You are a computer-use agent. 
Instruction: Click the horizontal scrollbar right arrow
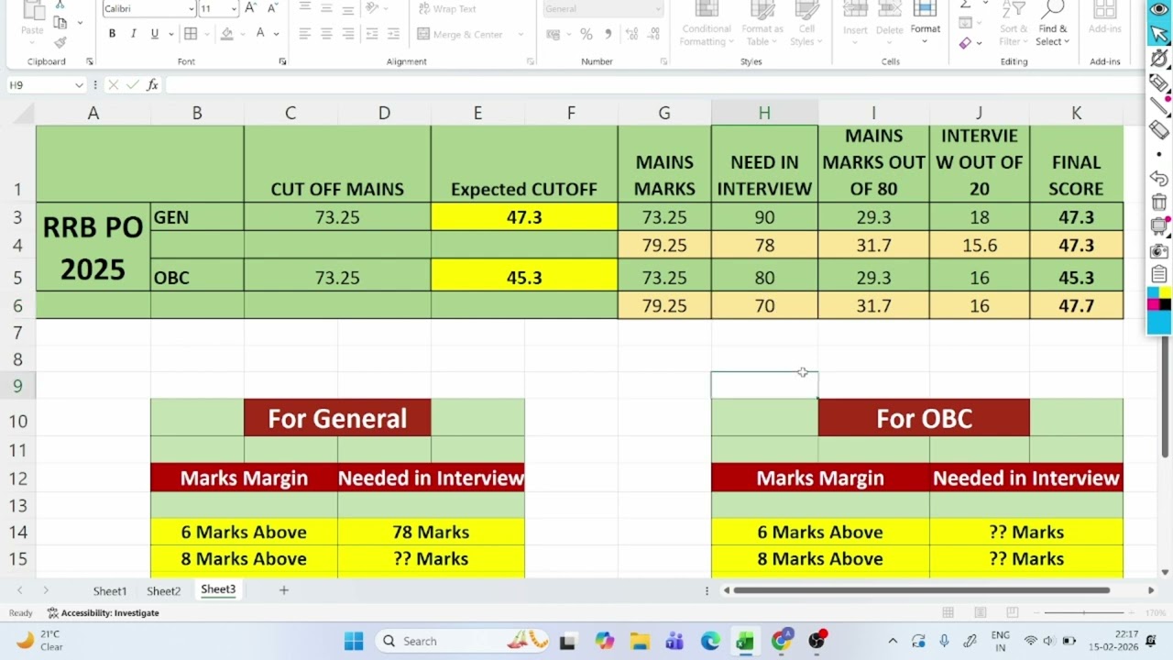coord(1151,590)
